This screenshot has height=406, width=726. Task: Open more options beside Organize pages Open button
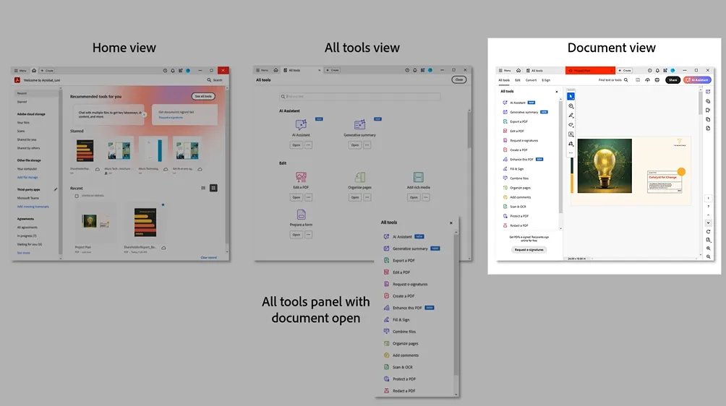367,197
